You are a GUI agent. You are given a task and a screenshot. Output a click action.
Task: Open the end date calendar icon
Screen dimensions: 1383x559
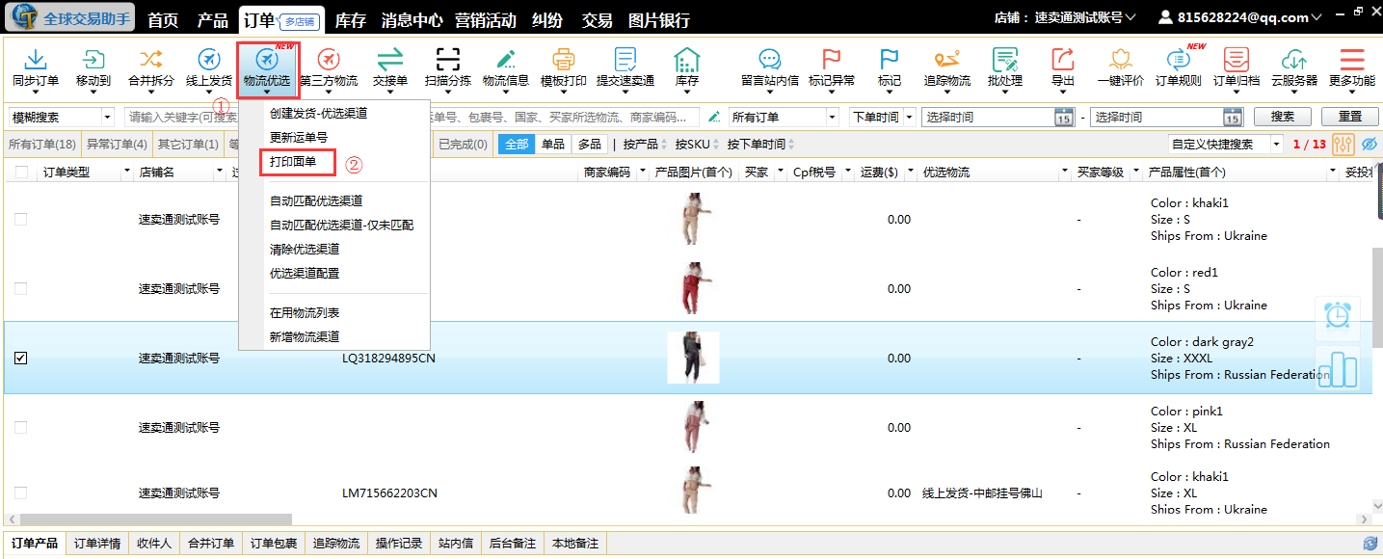coord(1233,118)
